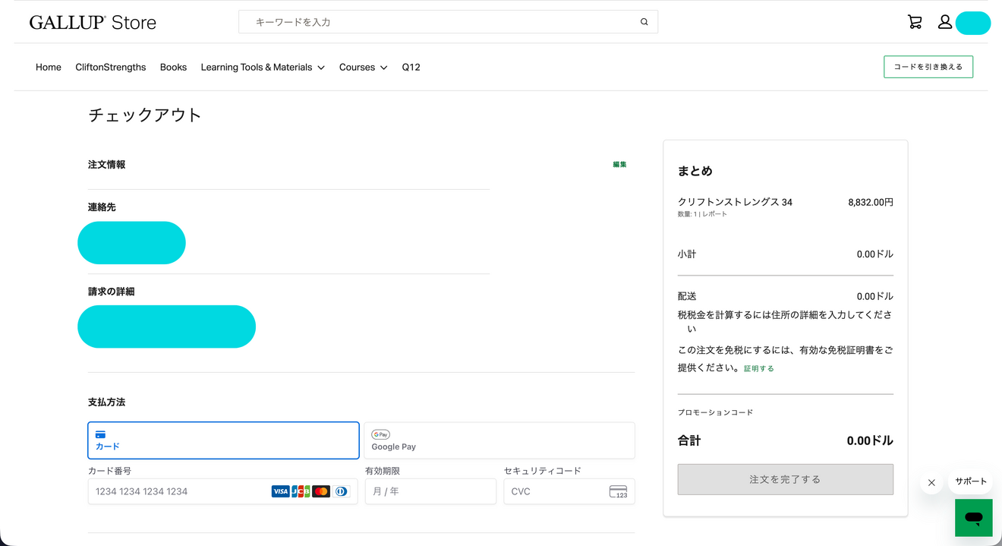Click the サポート label

tap(971, 481)
